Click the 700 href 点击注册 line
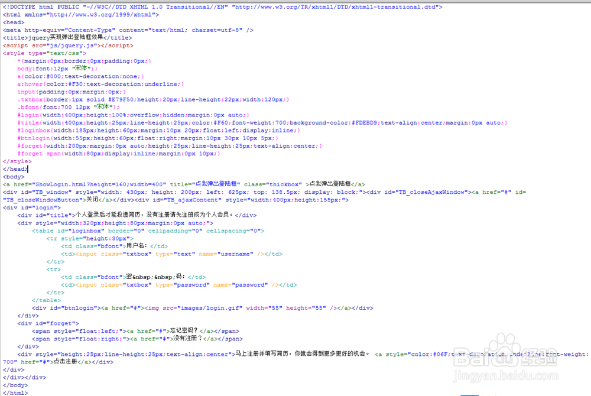This screenshot has height=396, width=591. [x=58, y=362]
